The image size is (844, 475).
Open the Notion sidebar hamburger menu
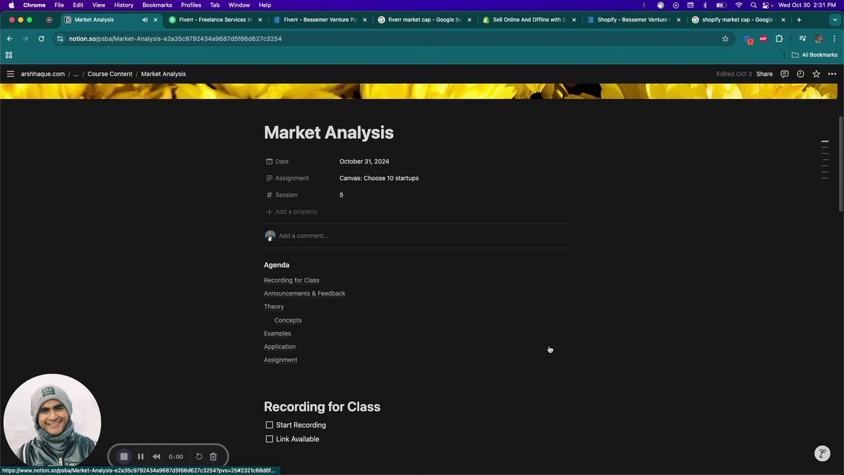tap(10, 74)
